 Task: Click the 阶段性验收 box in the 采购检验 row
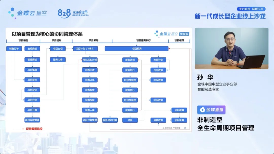coord(130,100)
